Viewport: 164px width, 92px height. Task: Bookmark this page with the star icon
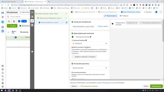click(127, 5)
